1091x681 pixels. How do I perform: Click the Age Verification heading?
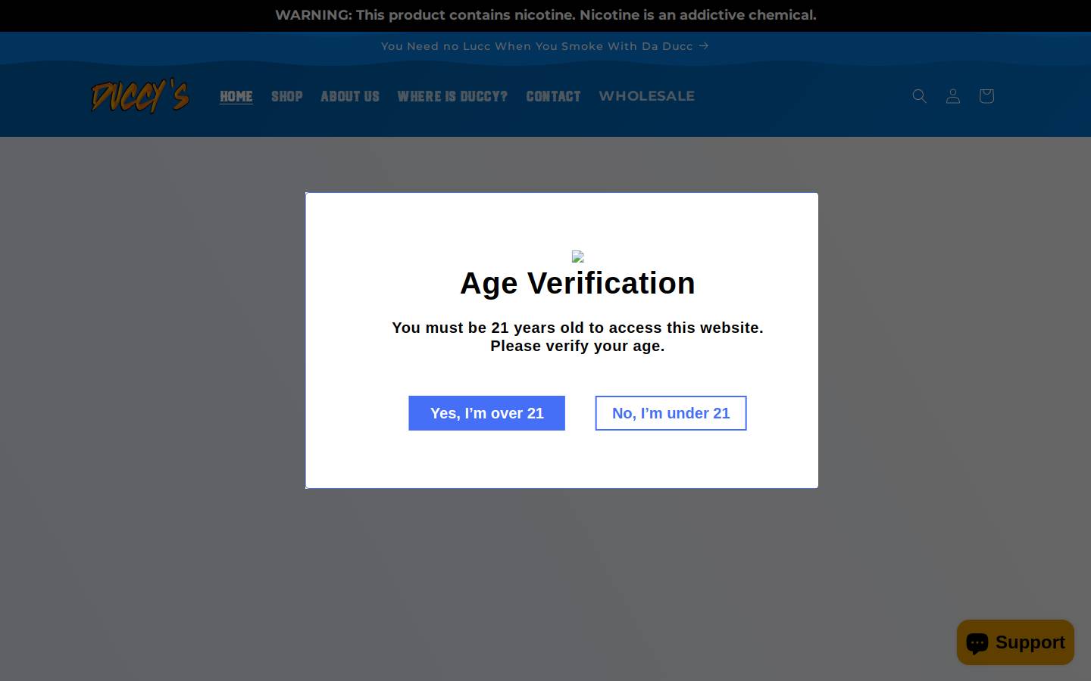pos(577,283)
